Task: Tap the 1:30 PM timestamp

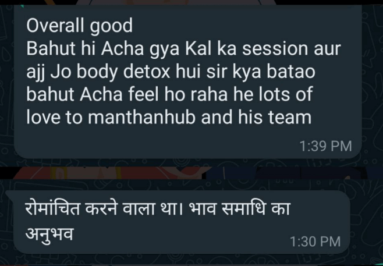Action: click(315, 242)
